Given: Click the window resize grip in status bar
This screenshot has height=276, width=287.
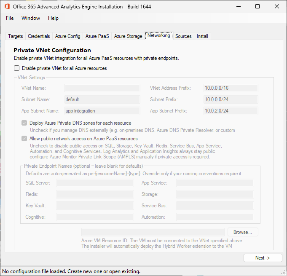Looking at the screenshot, I should point(283,272).
